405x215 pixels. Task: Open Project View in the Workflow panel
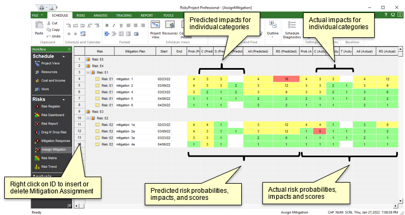[47, 63]
